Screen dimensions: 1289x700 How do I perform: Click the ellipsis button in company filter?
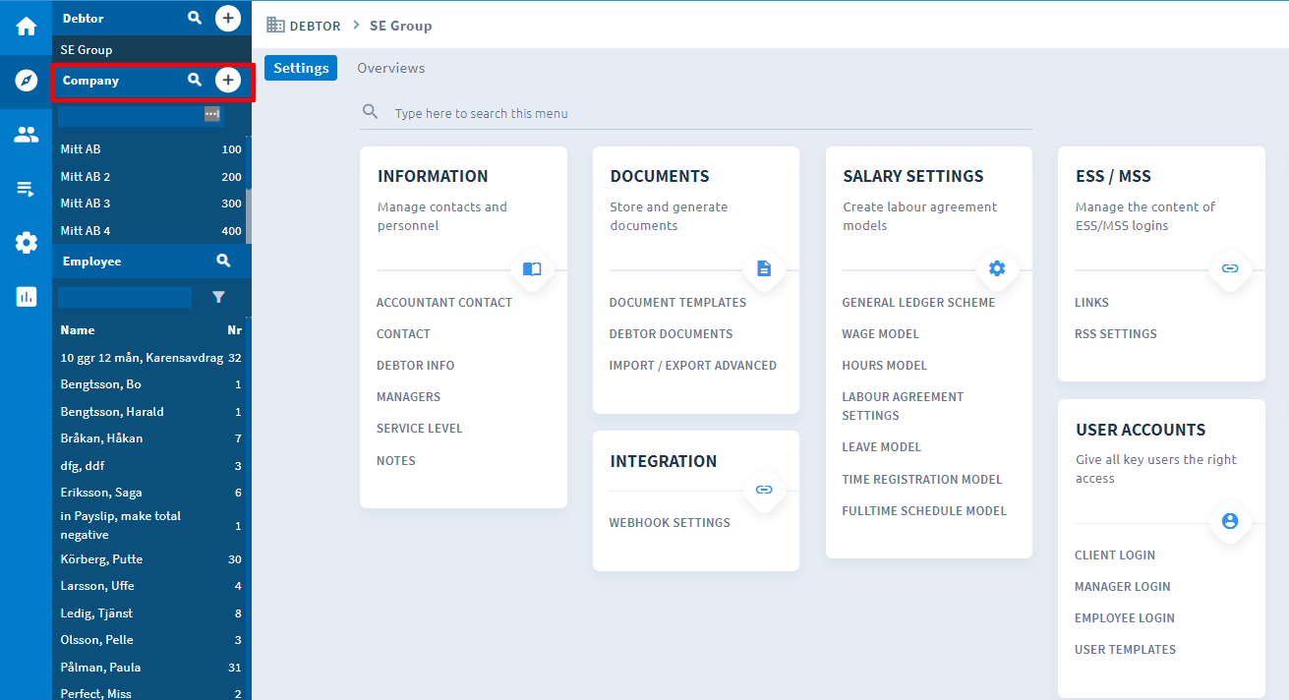(211, 114)
